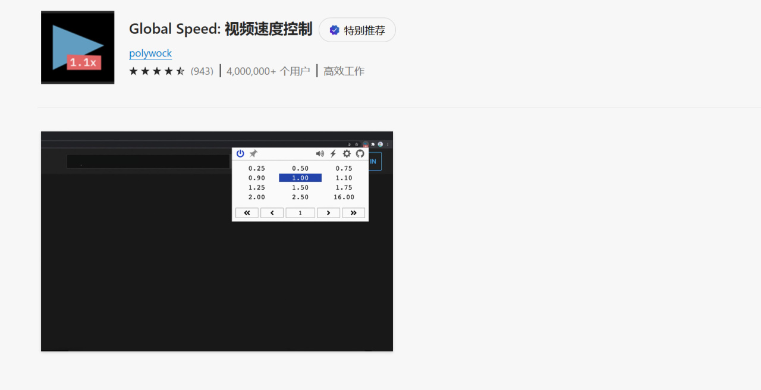The image size is (761, 390).
Task: Click the Global Speed extension toolbar icon
Action: point(366,144)
